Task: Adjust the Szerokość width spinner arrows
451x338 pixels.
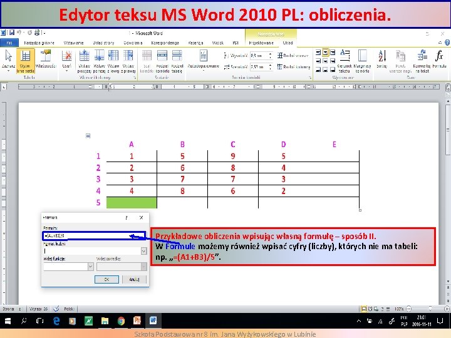Action: 270,67
